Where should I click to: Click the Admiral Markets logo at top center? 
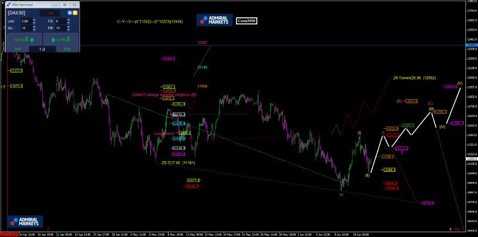(215, 20)
